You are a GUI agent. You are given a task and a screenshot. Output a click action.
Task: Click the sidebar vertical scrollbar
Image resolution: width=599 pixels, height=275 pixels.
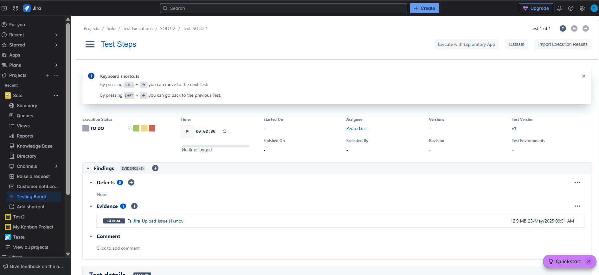tap(68, 109)
